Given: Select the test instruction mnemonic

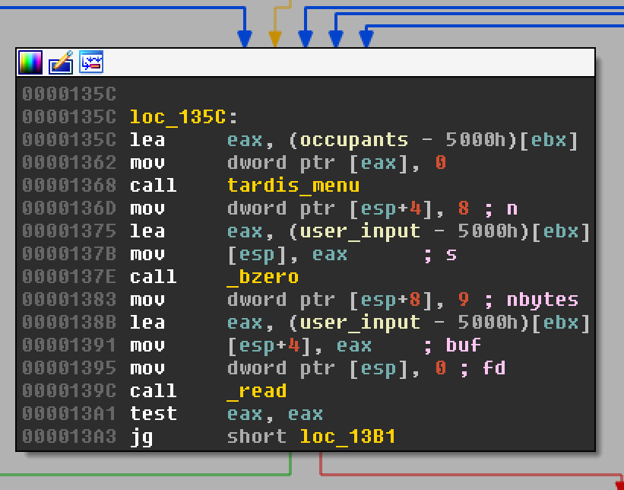Looking at the screenshot, I should tap(153, 414).
